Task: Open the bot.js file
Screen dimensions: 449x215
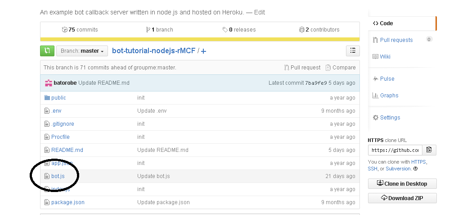Action: [x=58, y=176]
